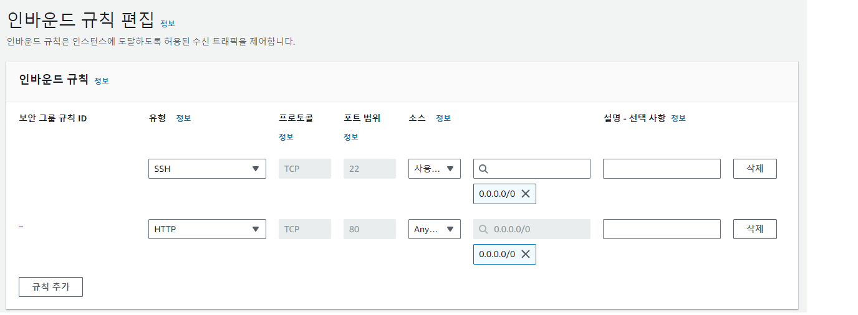Expand the HTTP rule Any source dropdown
Viewport: 858px width, 315px height.
434,229
